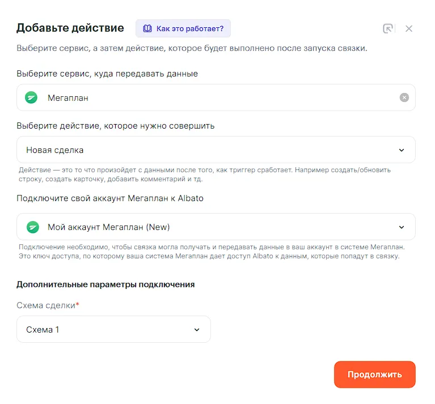The height and width of the screenshot is (404, 435).
Task: Close the "Добавьте действие" dialog
Action: pos(409,28)
